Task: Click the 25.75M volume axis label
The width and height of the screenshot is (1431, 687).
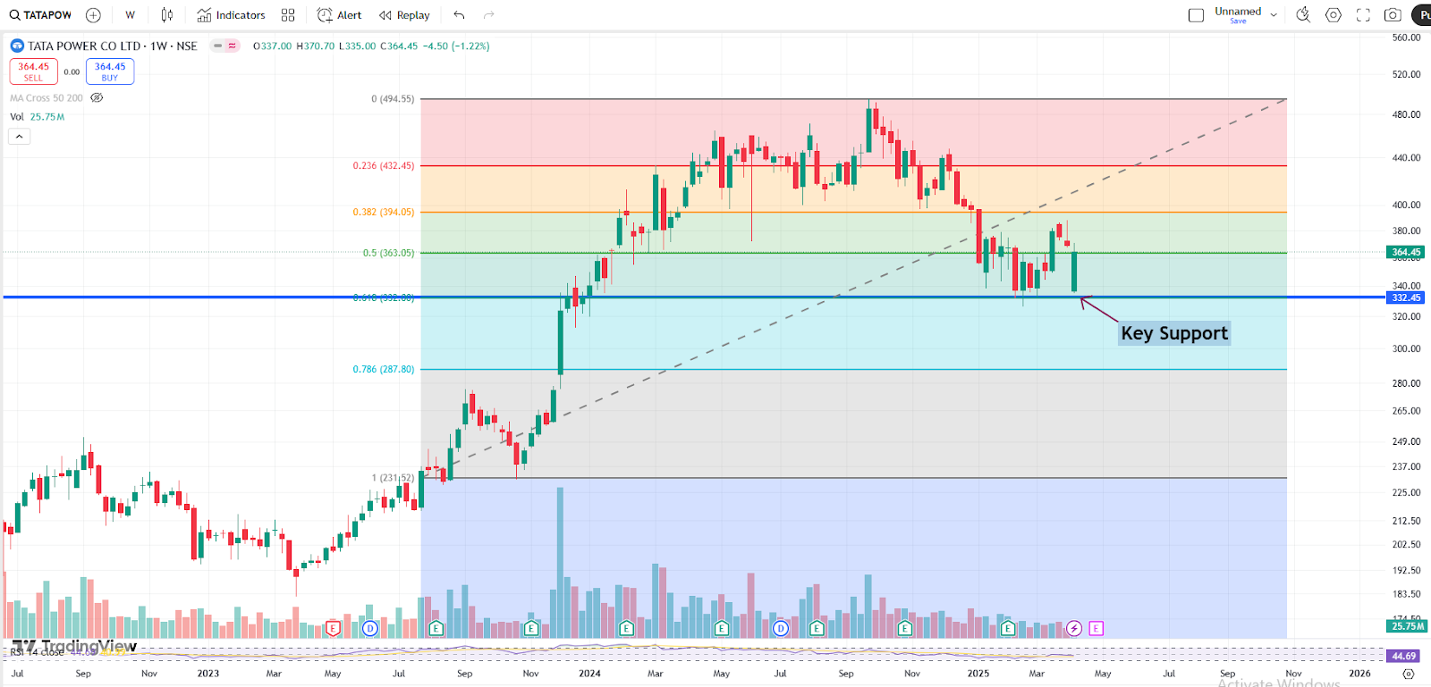Action: [1406, 626]
